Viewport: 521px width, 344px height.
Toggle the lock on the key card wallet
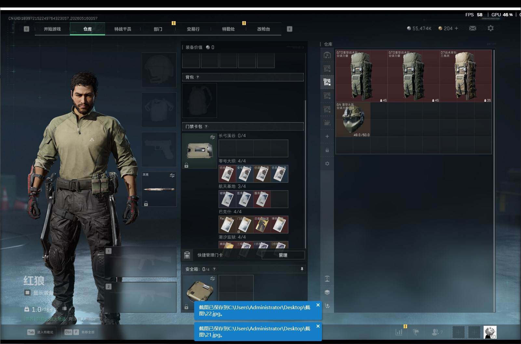[x=186, y=165]
